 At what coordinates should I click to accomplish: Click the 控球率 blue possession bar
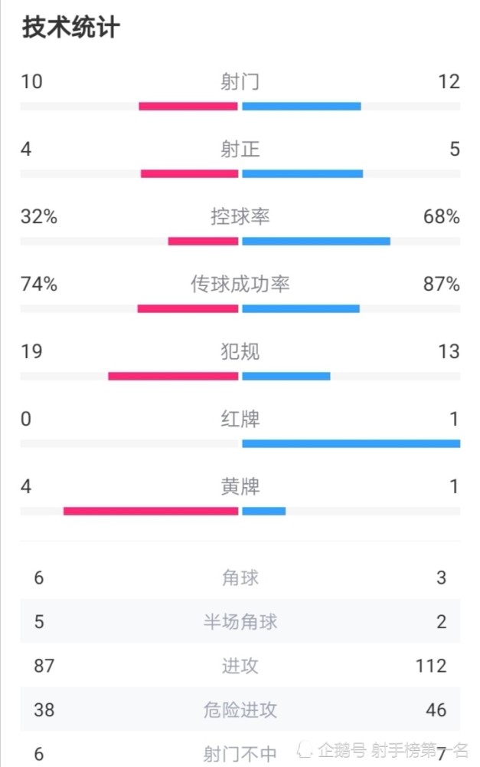tap(316, 241)
